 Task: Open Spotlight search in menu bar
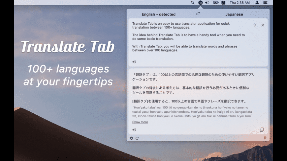pos(193,3)
